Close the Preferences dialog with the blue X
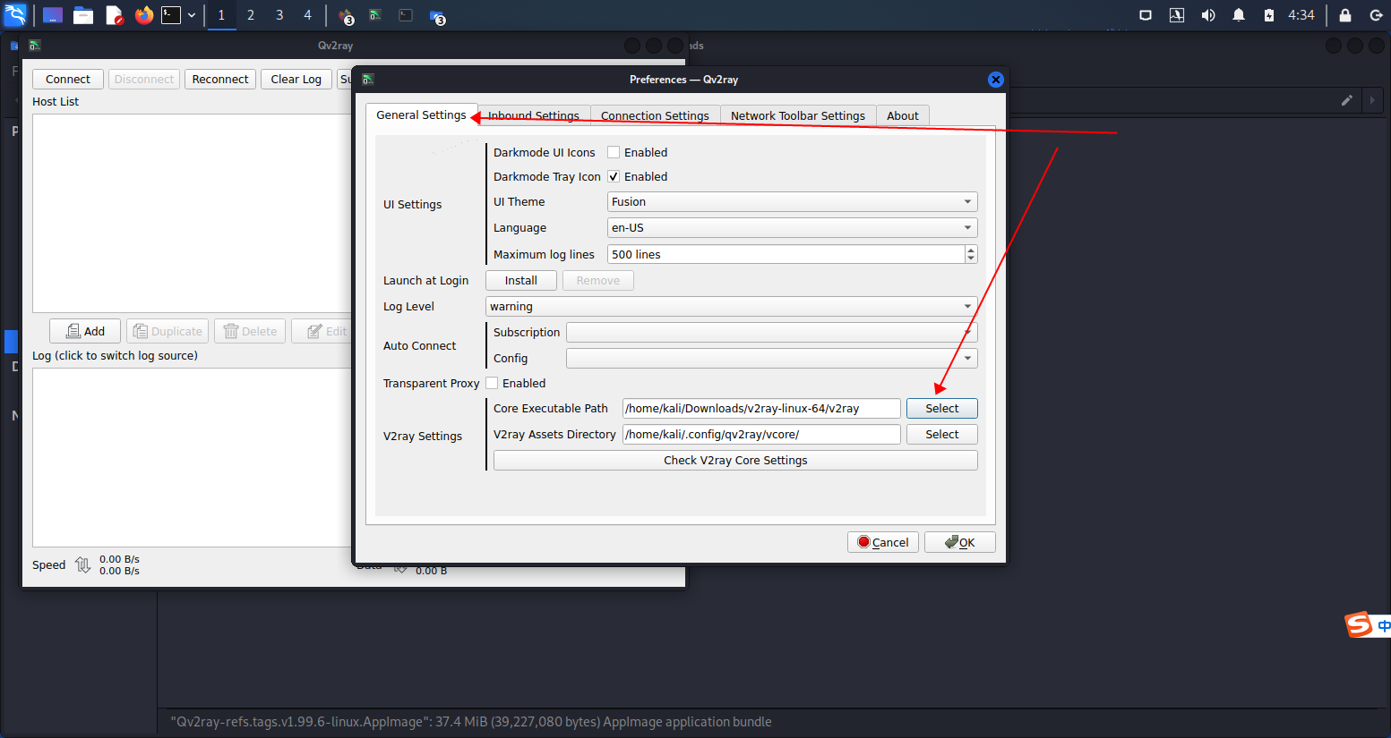This screenshot has height=738, width=1391. pos(995,80)
